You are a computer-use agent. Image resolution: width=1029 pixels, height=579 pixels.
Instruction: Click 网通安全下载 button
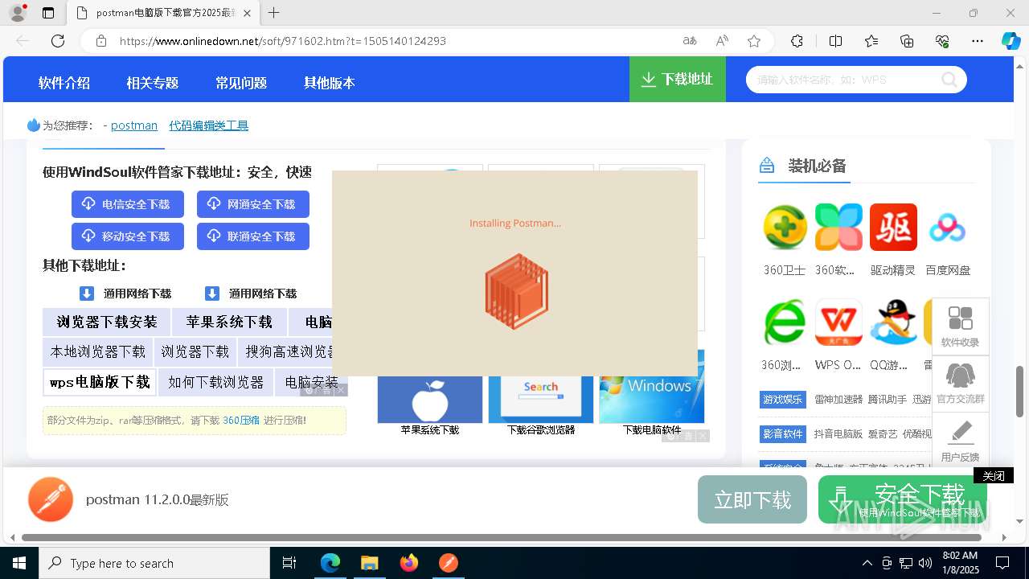pos(253,204)
